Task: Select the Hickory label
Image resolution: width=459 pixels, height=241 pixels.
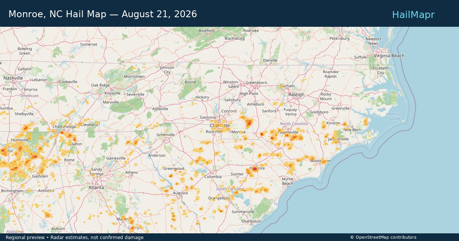Action: [202, 98]
